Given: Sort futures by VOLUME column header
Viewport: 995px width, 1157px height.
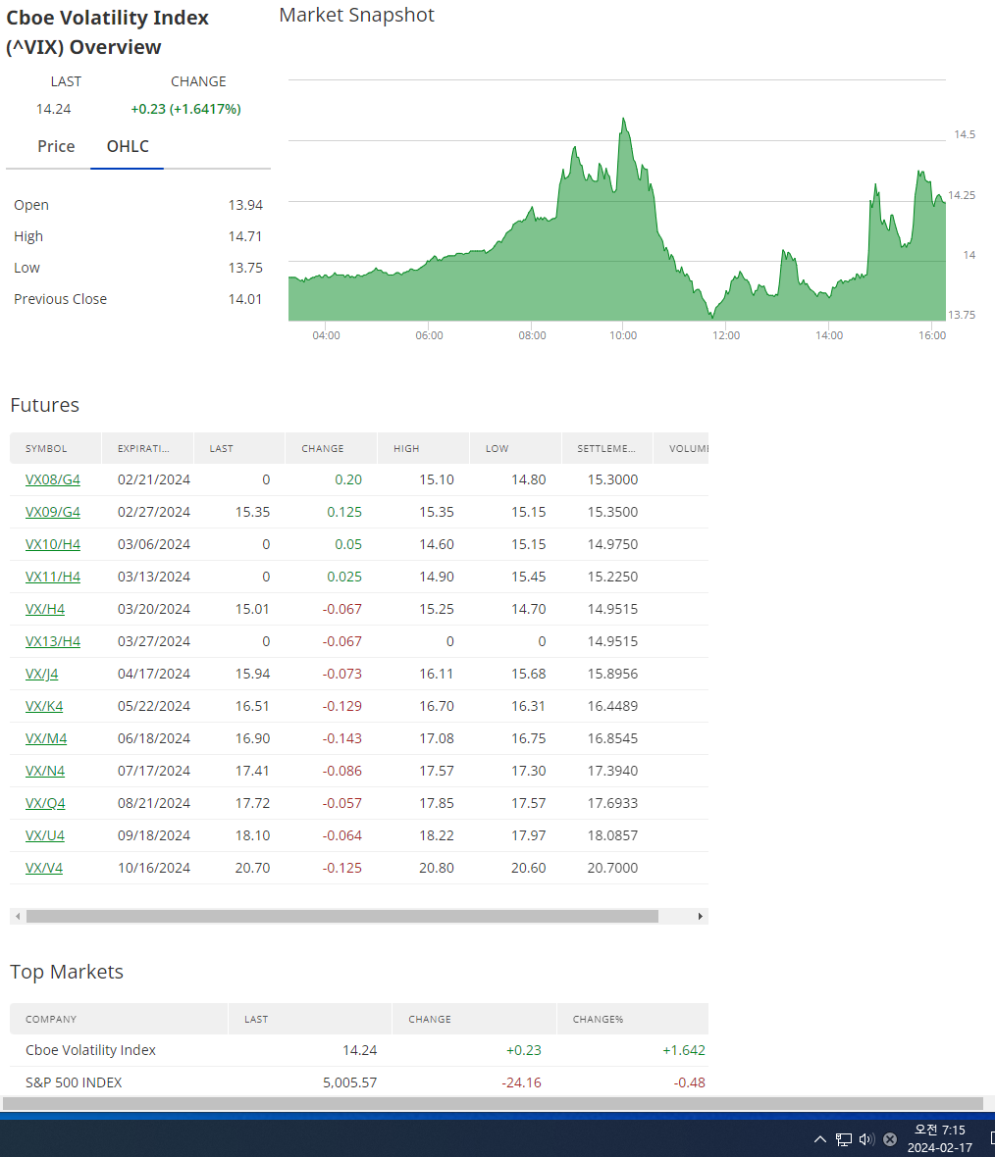Looking at the screenshot, I should pyautogui.click(x=682, y=449).
